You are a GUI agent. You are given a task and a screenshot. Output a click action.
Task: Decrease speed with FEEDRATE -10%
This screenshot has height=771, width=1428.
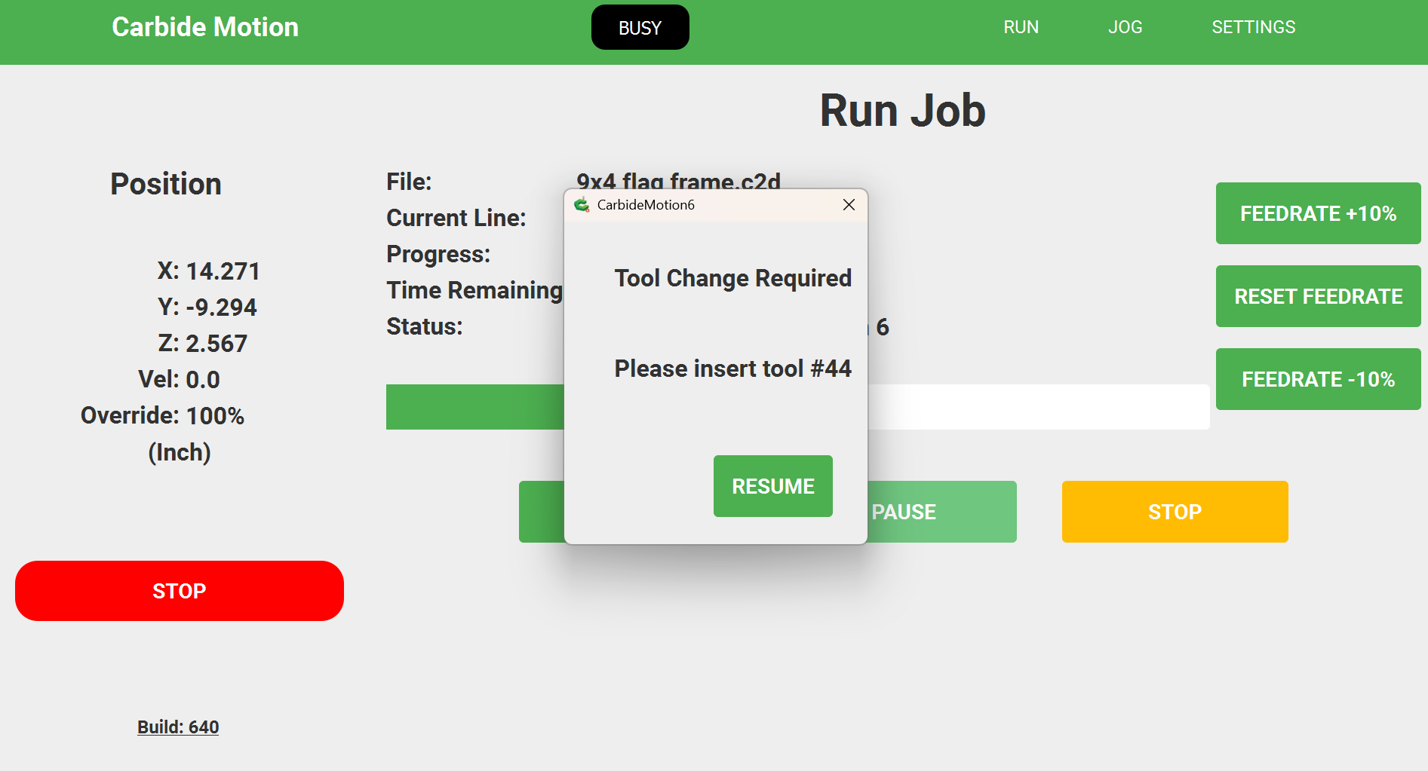1318,379
